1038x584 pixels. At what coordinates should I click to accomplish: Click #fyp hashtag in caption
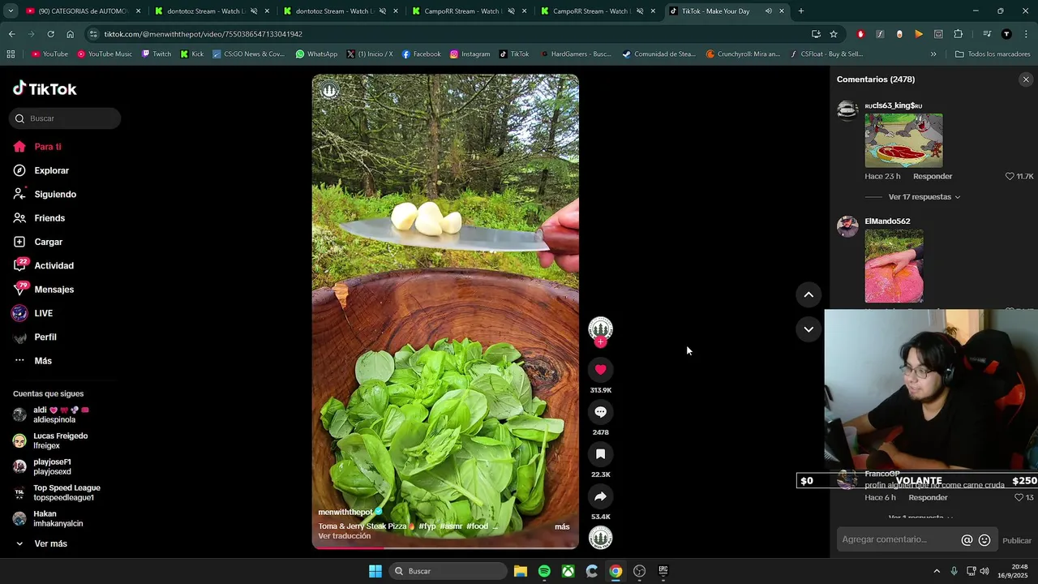click(427, 526)
